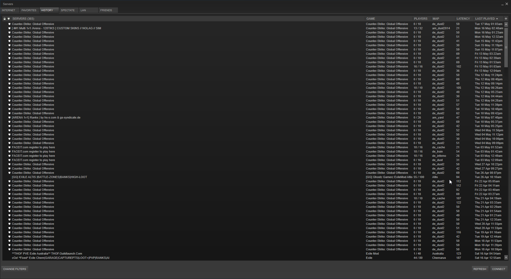Click VAC shield on server played Mon 16 May 12:32am
511x279 pixels.
[x=9, y=37]
